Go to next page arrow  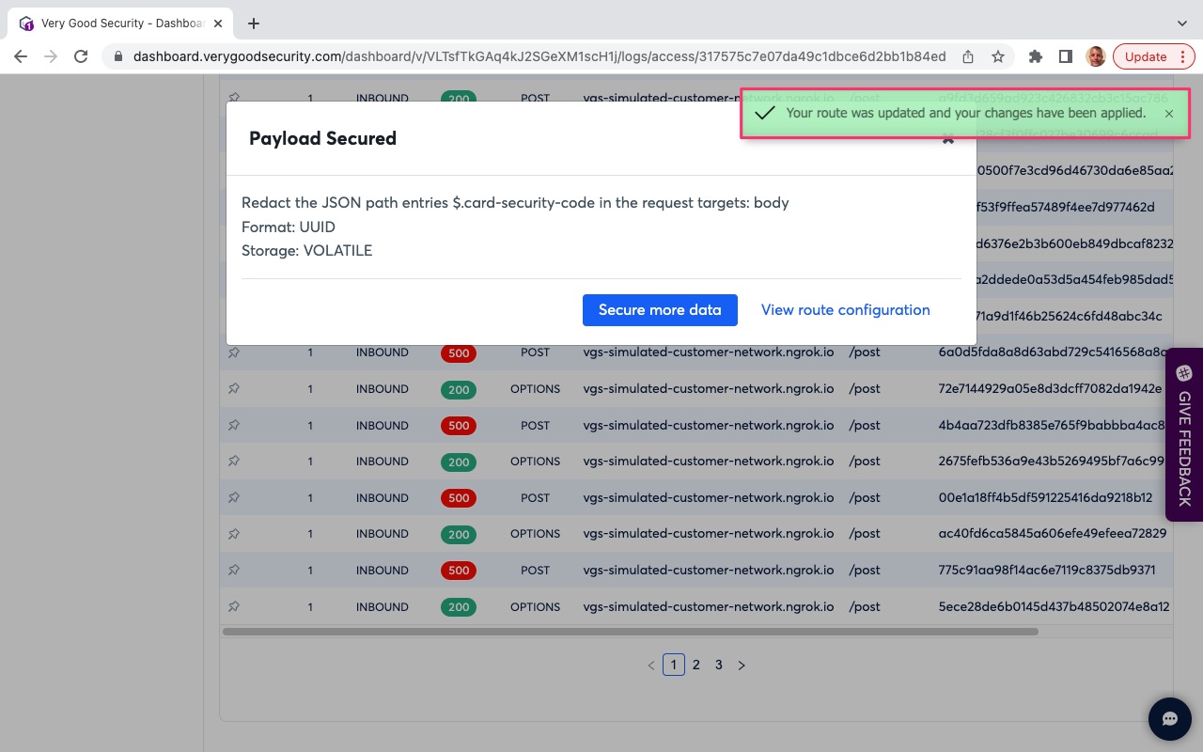point(742,666)
